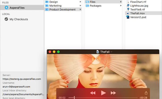Expand the Packages folder arrow
The width and height of the screenshot is (162, 99).
[121, 6]
